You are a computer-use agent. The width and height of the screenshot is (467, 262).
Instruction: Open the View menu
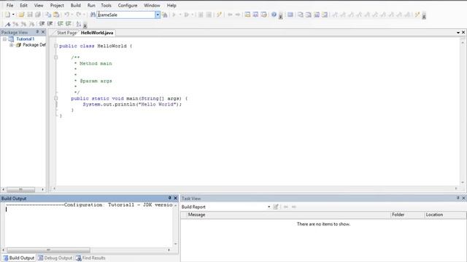39,5
